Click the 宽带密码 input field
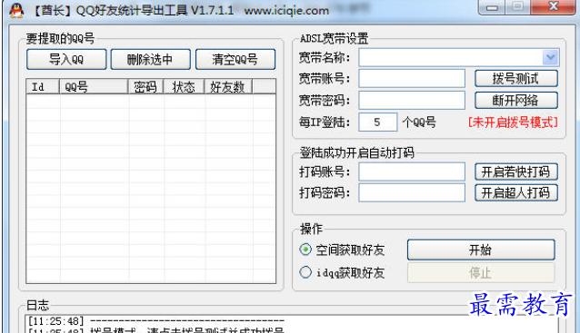580x333 pixels. (x=412, y=100)
